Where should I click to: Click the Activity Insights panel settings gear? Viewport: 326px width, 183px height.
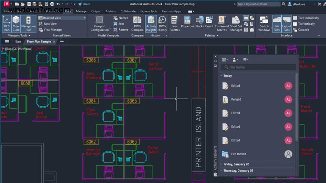tap(215, 66)
